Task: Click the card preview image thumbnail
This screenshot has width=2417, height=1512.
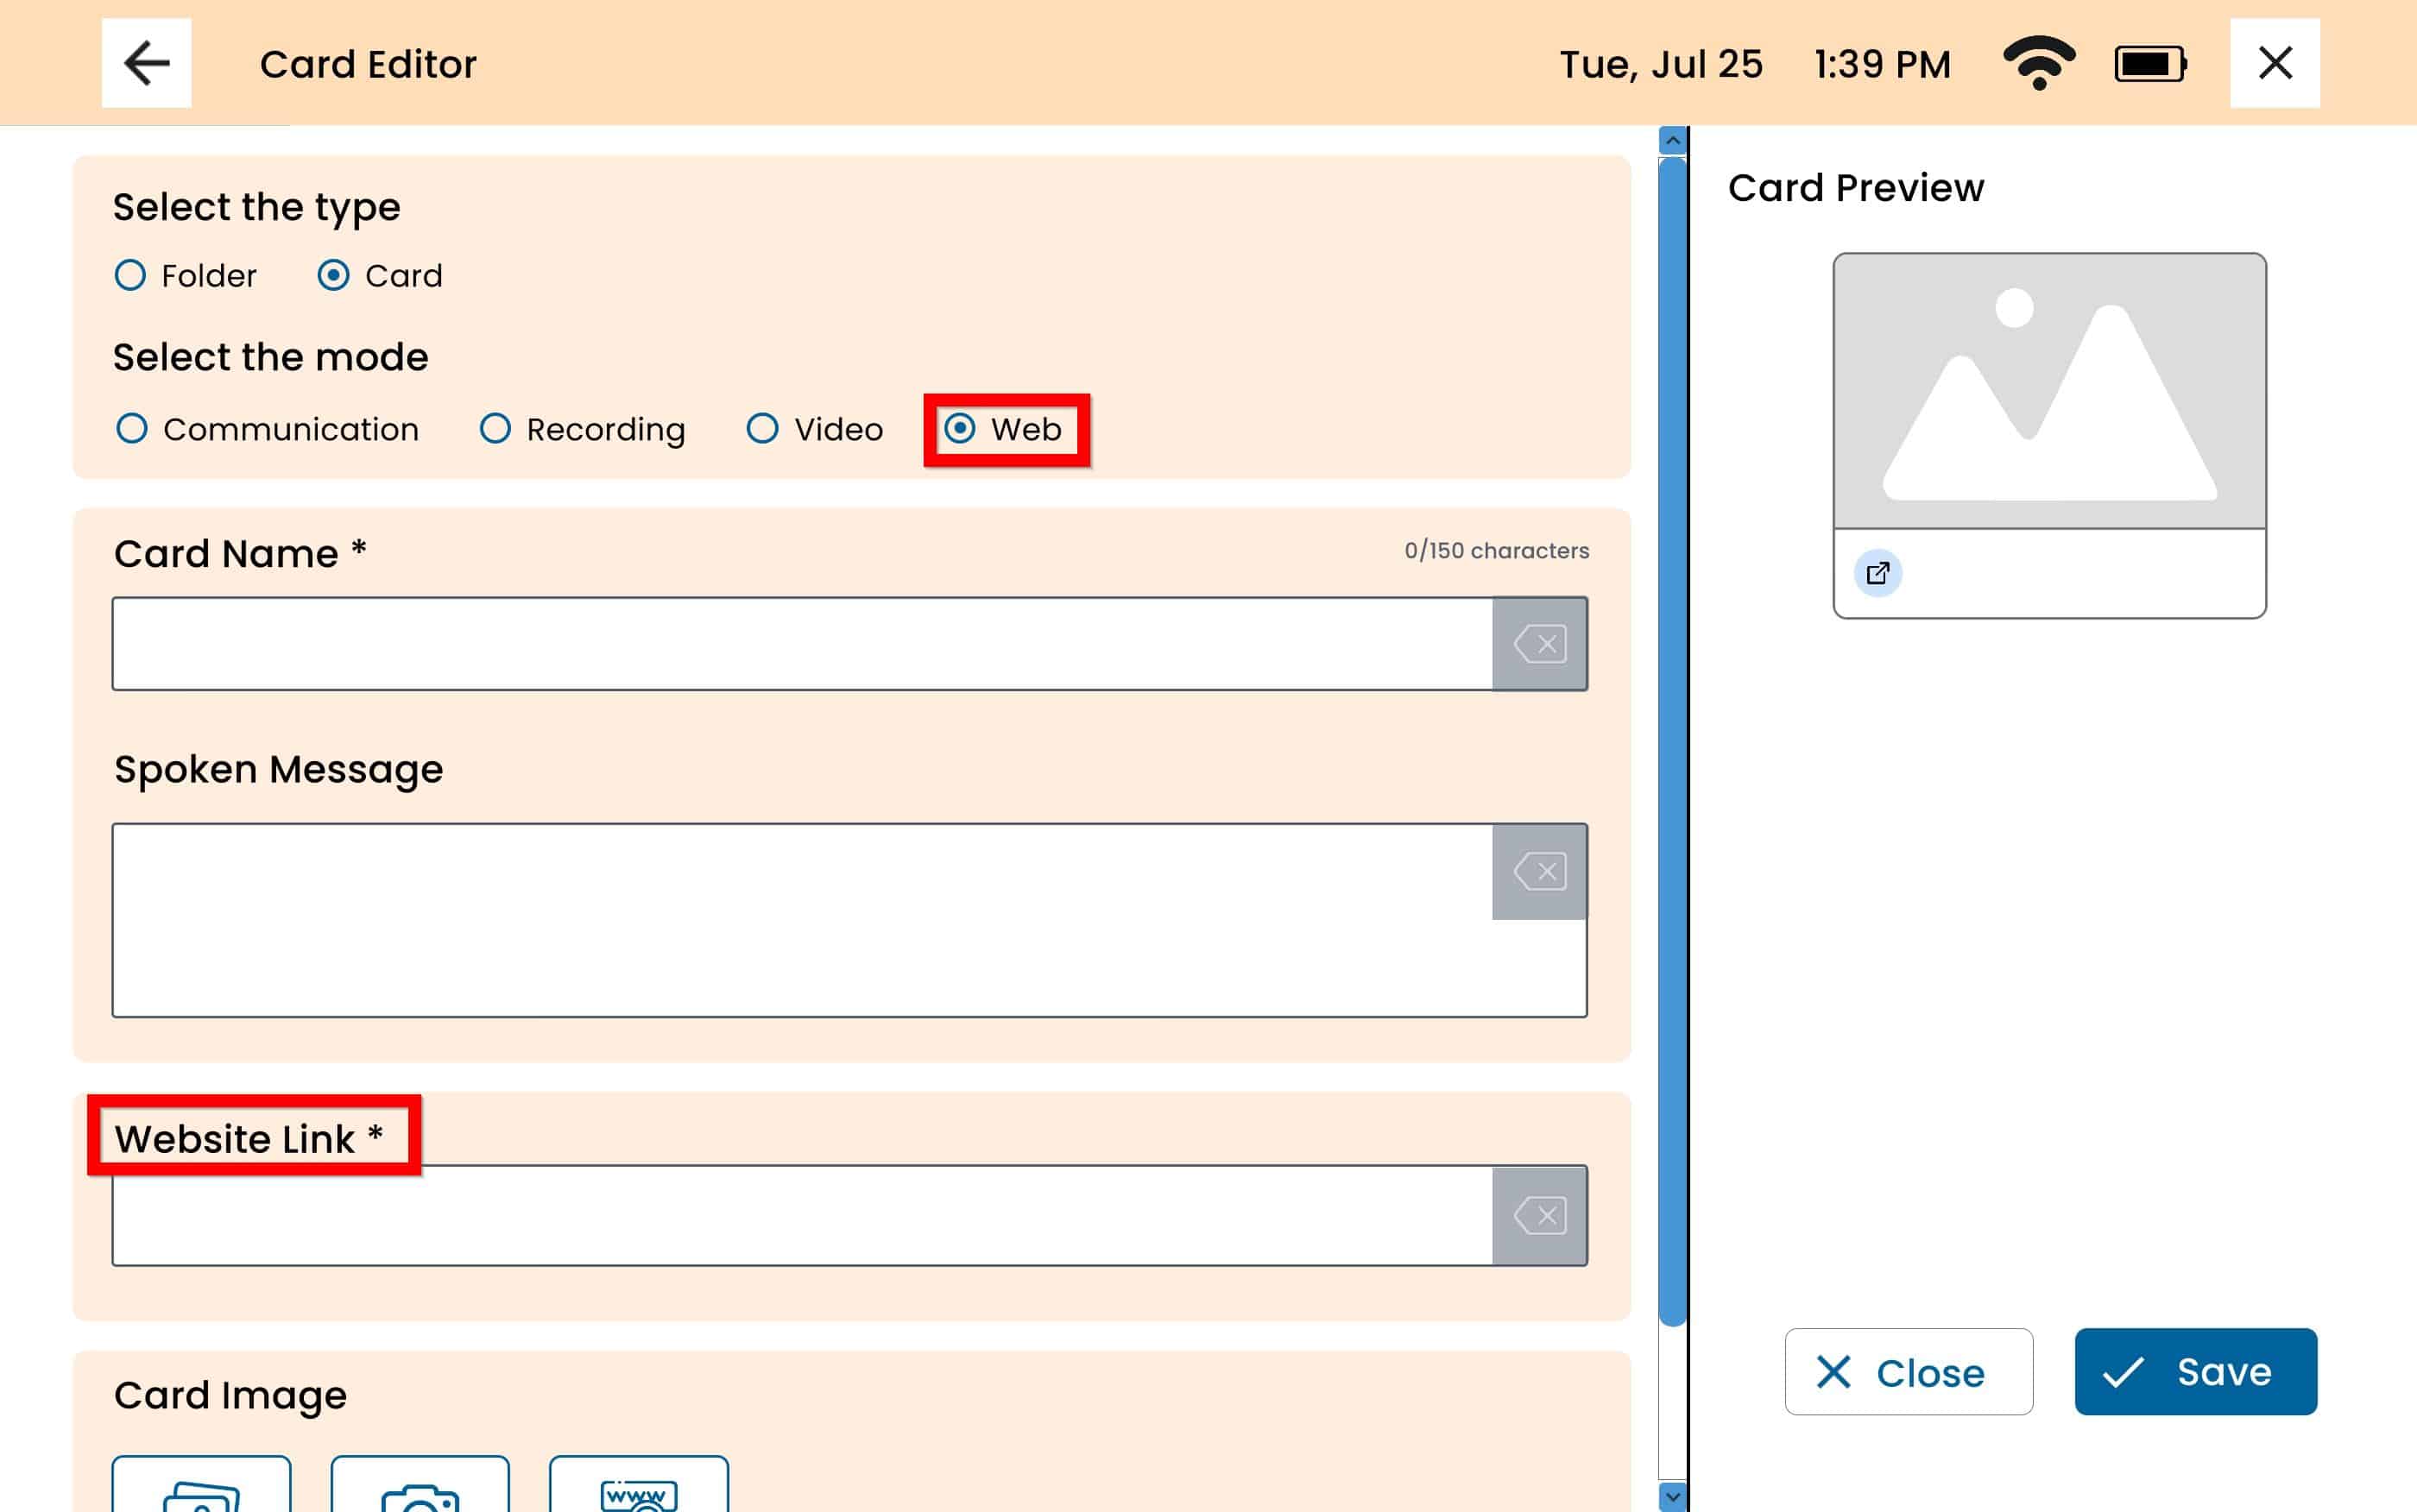Action: (2049, 391)
